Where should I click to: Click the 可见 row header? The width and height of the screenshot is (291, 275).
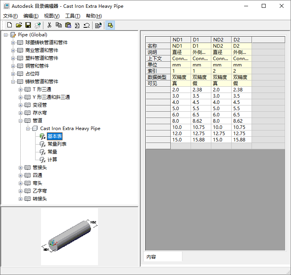[158, 84]
